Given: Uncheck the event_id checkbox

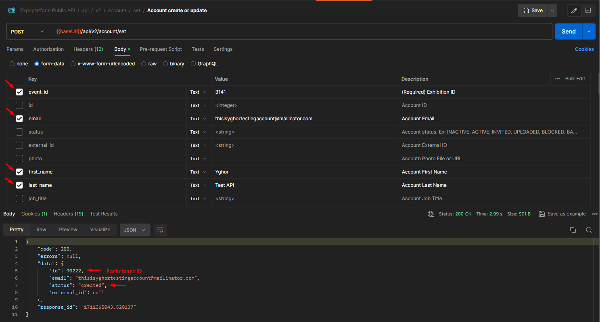Looking at the screenshot, I should (19, 92).
